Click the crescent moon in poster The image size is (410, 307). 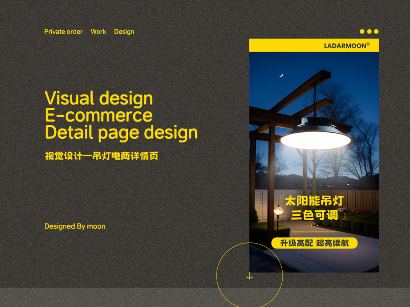281,75
